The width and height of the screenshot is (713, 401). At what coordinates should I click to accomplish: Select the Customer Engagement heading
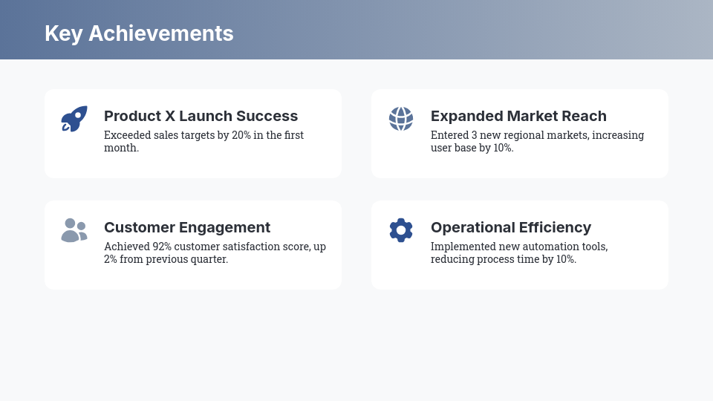point(187,227)
